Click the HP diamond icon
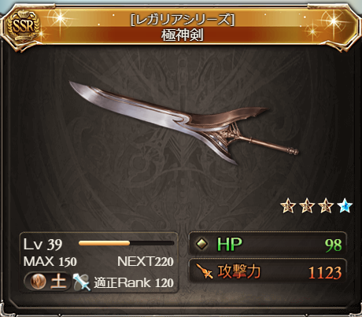 pos(202,244)
